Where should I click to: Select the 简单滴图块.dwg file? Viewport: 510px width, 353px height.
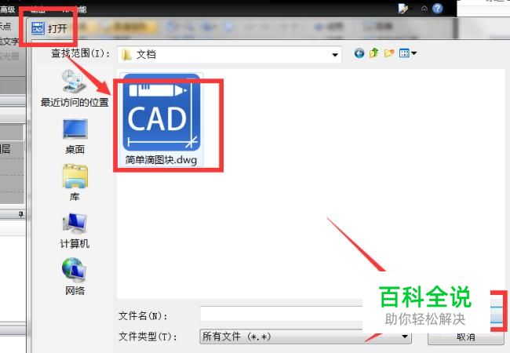(x=162, y=119)
